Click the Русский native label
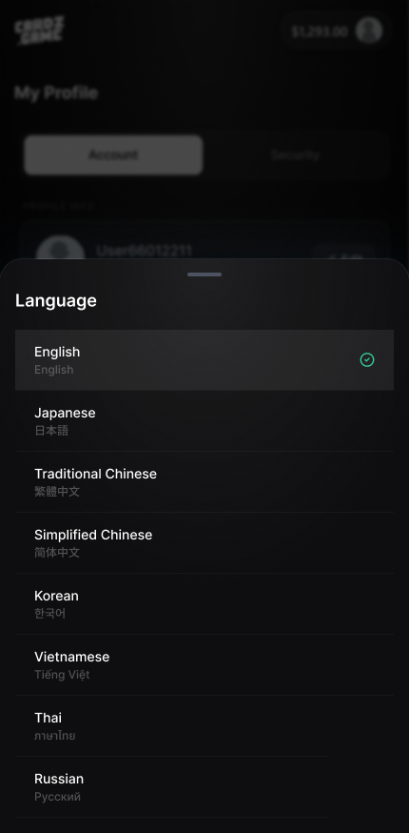Image resolution: width=409 pixels, height=833 pixels. [x=57, y=797]
